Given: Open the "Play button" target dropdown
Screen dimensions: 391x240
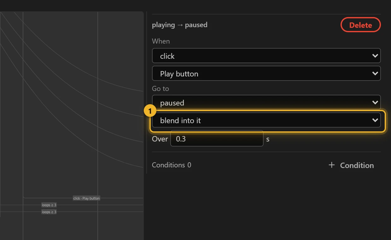Looking at the screenshot, I should (x=266, y=74).
